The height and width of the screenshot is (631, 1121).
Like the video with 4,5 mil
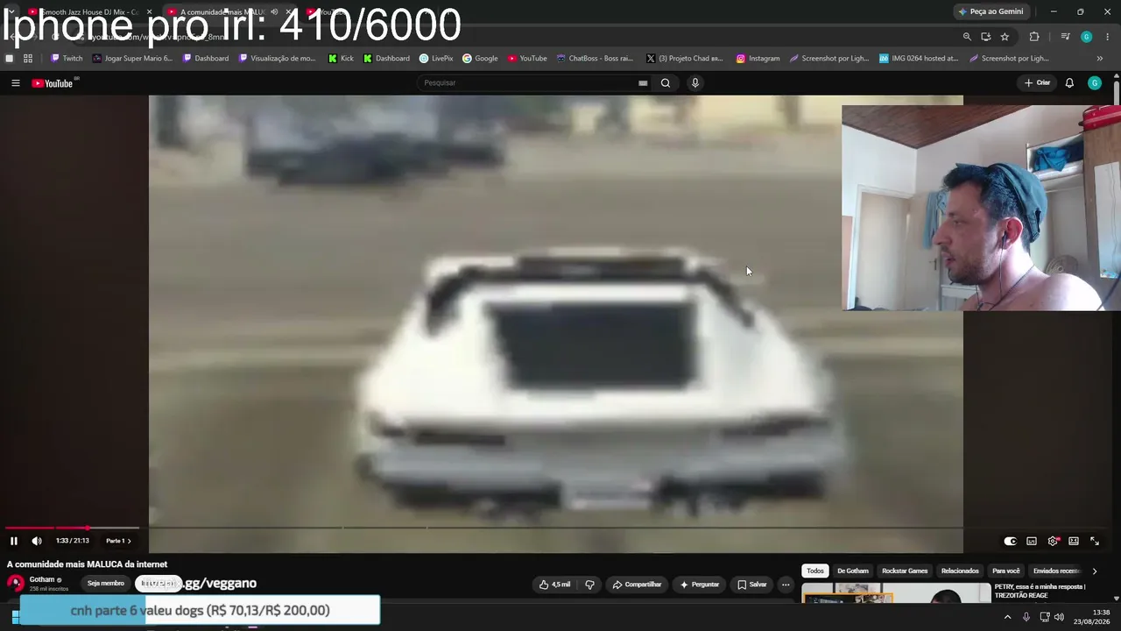click(x=555, y=585)
